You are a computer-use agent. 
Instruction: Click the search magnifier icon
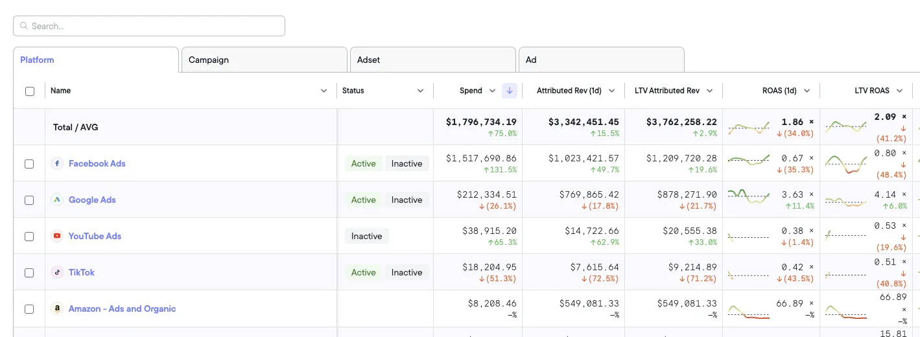tap(24, 26)
